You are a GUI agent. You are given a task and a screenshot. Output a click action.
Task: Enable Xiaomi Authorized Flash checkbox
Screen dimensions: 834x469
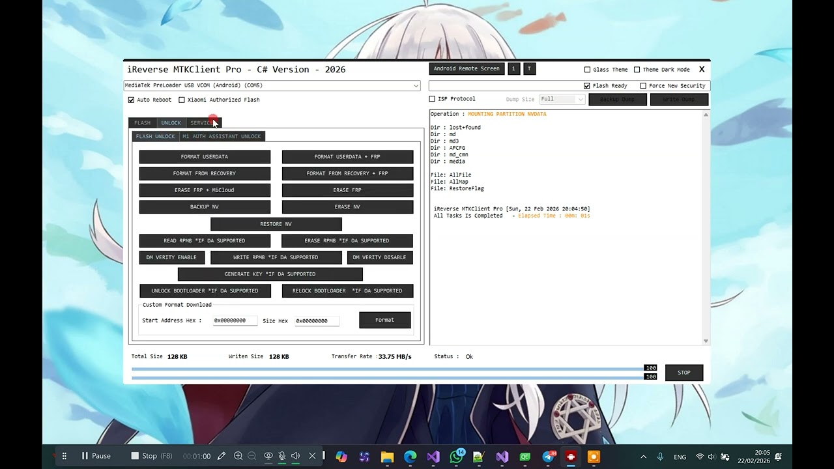click(x=182, y=100)
